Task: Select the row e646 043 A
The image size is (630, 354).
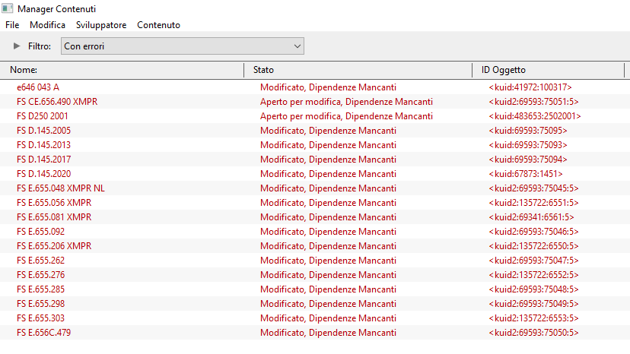Action: pos(315,87)
